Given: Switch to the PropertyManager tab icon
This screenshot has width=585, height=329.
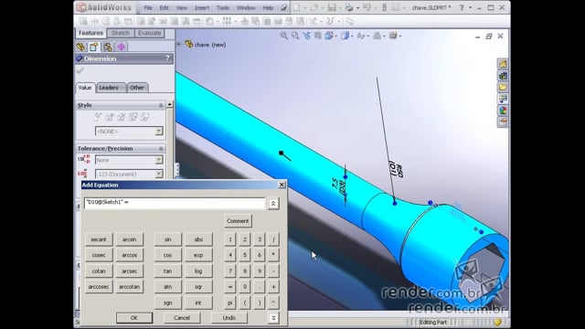Looking at the screenshot, I should pos(94,47).
